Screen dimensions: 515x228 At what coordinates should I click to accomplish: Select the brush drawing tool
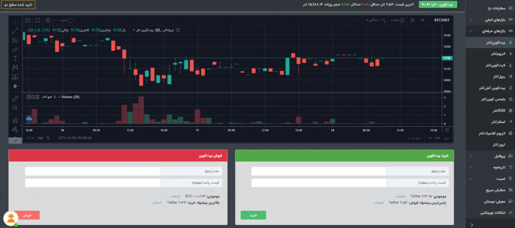tap(15, 50)
